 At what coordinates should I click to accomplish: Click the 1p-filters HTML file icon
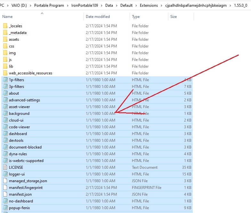coord(5,80)
